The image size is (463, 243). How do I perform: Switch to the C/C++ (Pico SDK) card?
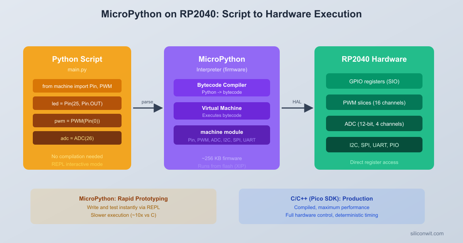pos(332,206)
